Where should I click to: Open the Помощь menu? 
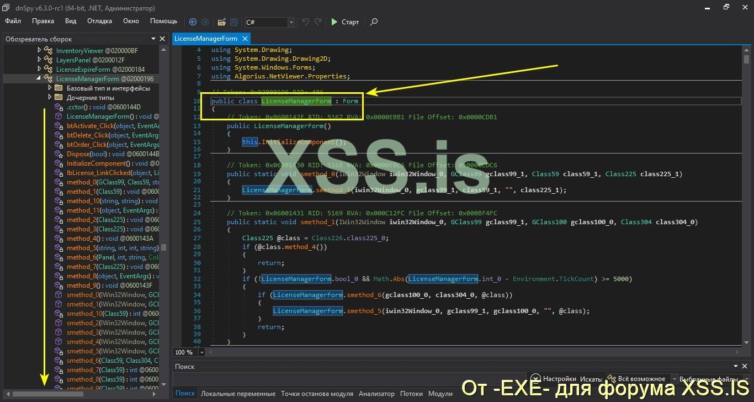(x=164, y=21)
